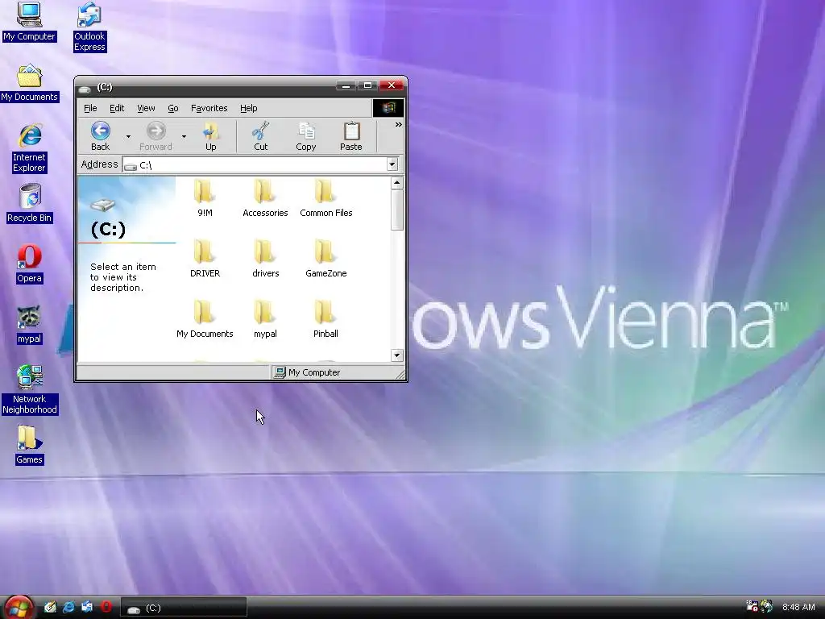Select the Accessories folder
The width and height of the screenshot is (825, 619).
pyautogui.click(x=265, y=198)
